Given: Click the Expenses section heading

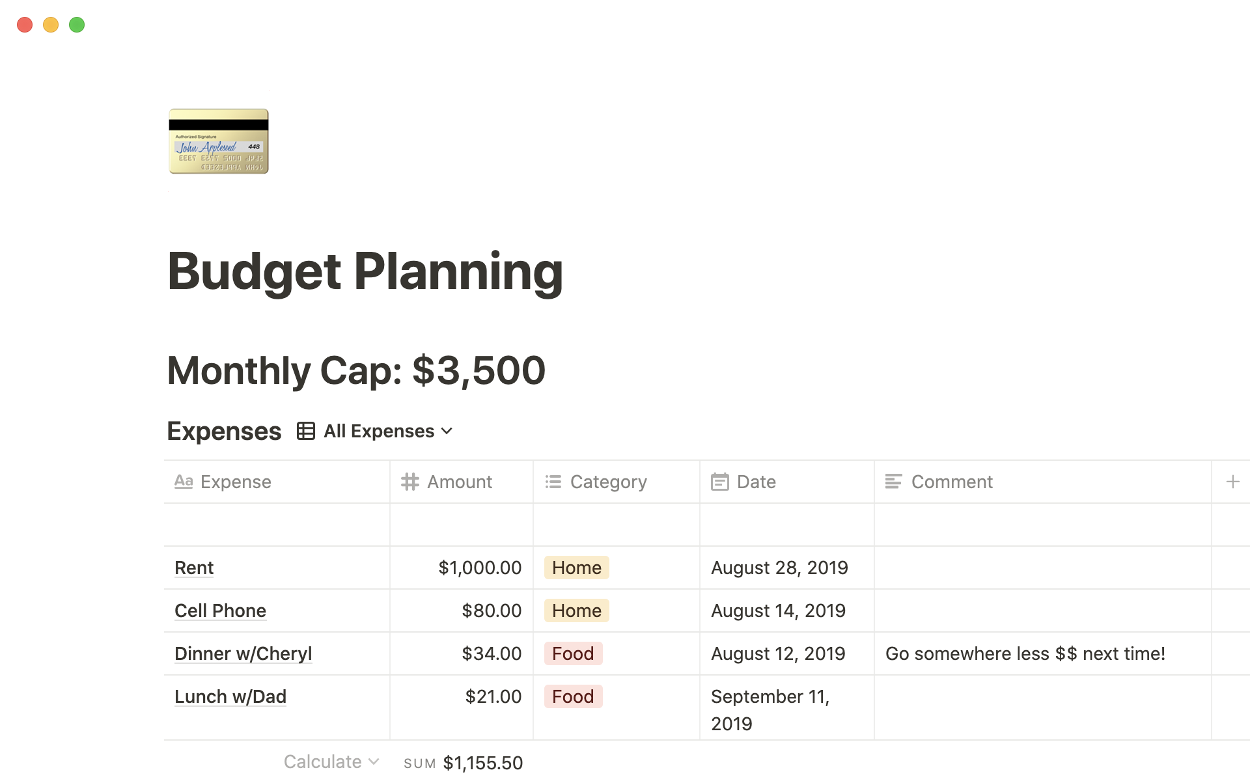Looking at the screenshot, I should click(x=223, y=430).
